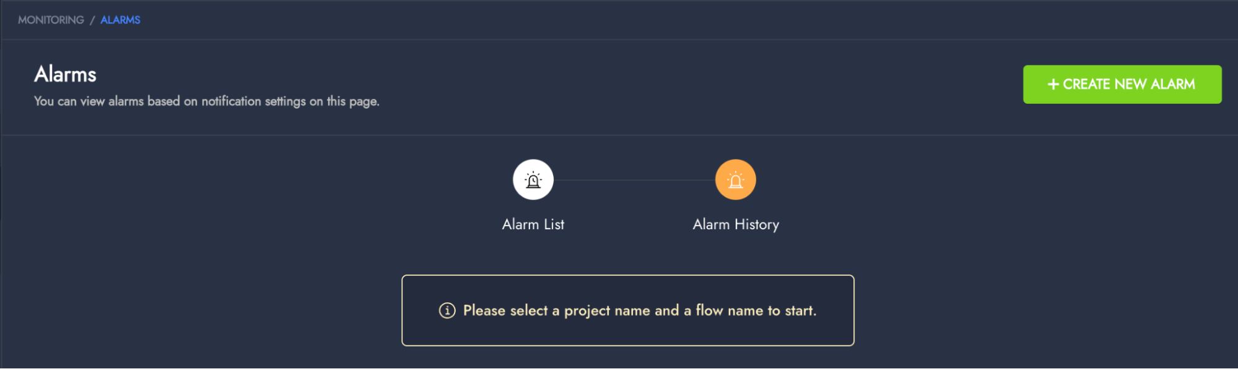Click the word 'based' in the description
This screenshot has width=1238, height=369.
[x=163, y=101]
